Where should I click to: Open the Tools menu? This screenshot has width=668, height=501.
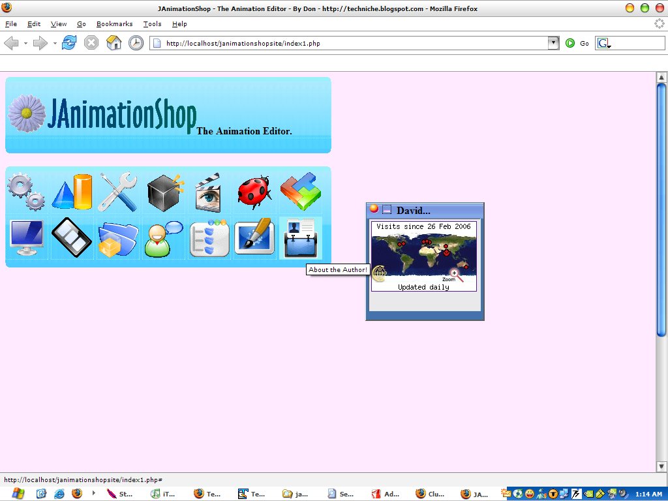click(x=152, y=24)
